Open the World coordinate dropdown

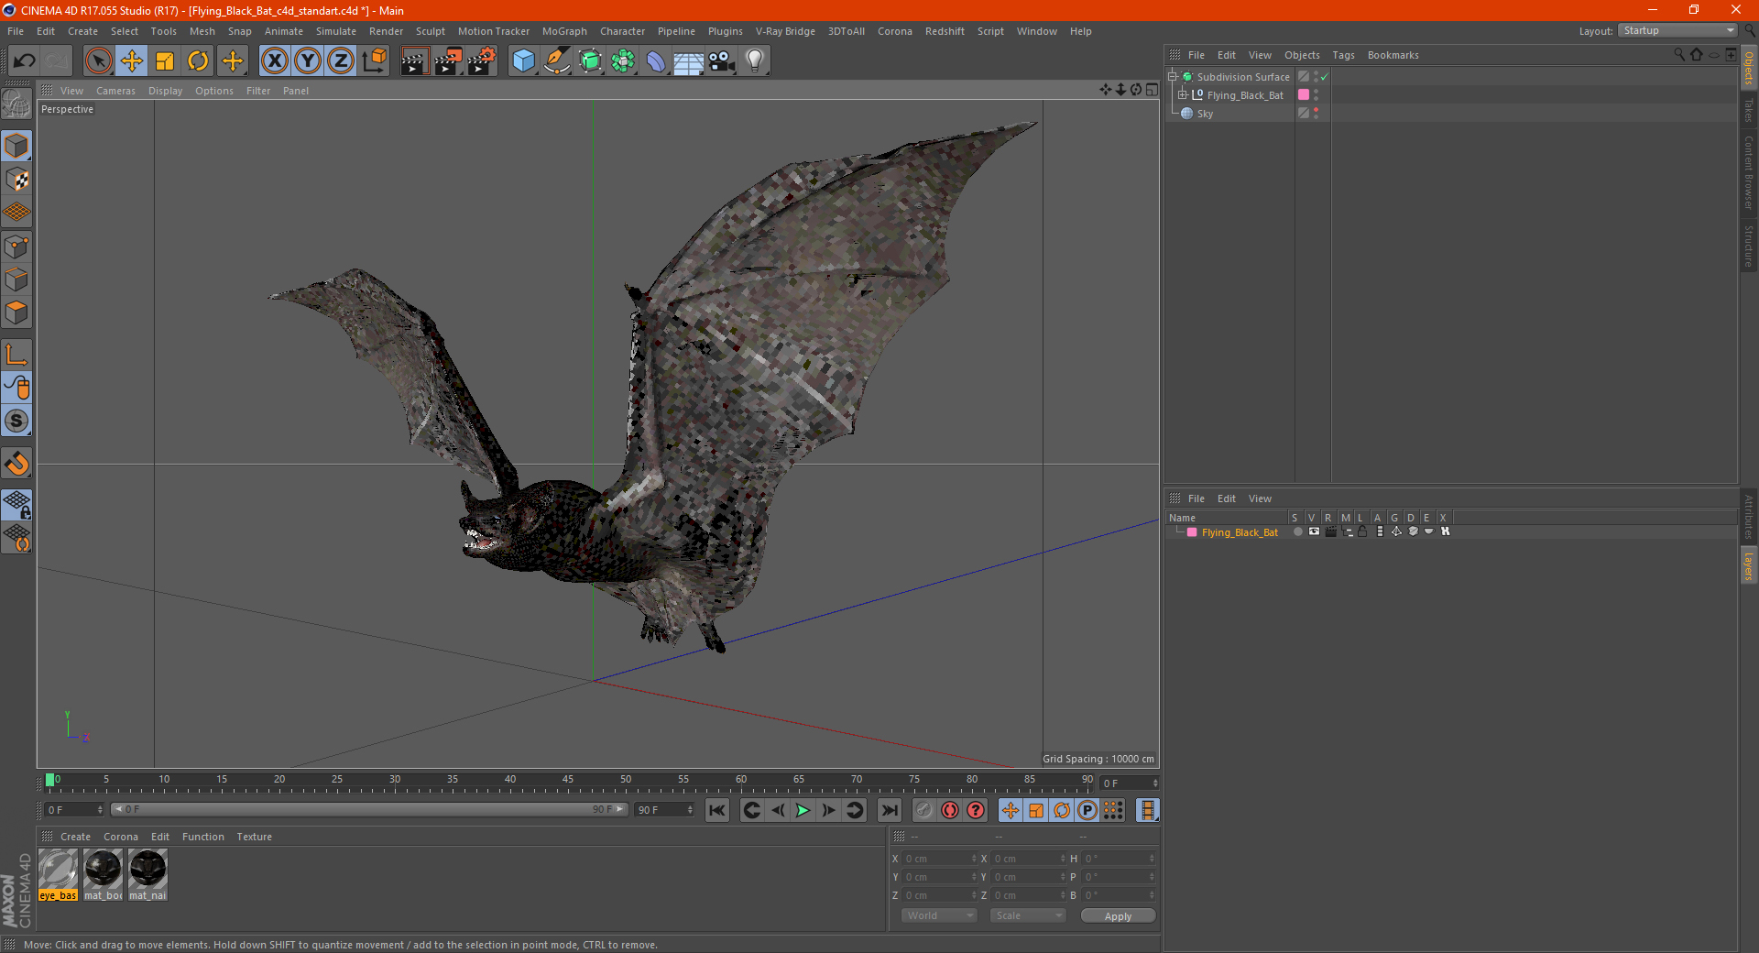coord(939,915)
